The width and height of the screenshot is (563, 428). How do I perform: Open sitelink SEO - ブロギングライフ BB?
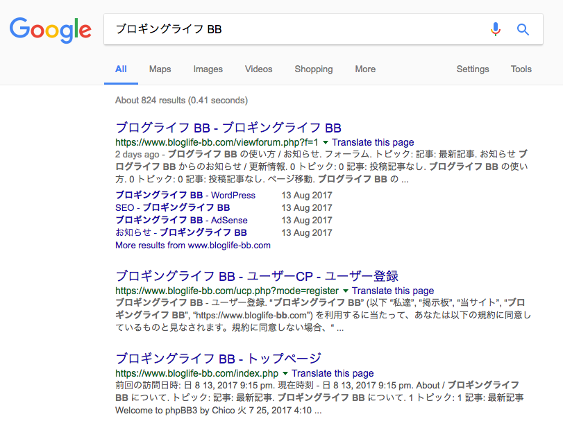(172, 207)
